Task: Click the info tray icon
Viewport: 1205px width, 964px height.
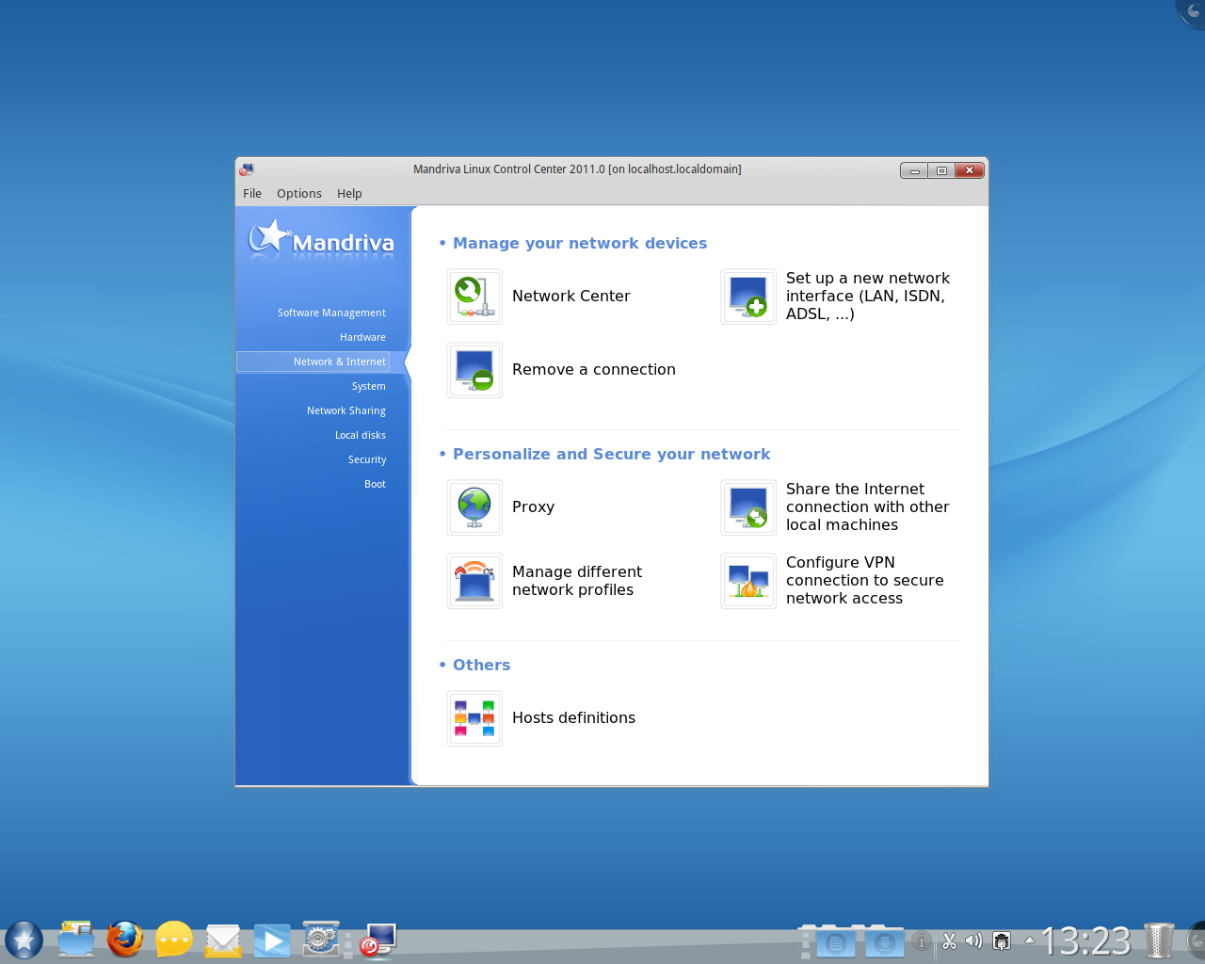Action: pyautogui.click(x=922, y=940)
